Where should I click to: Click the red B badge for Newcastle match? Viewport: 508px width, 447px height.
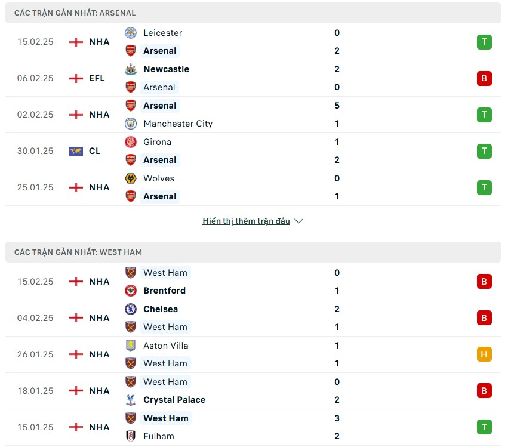[x=484, y=78]
